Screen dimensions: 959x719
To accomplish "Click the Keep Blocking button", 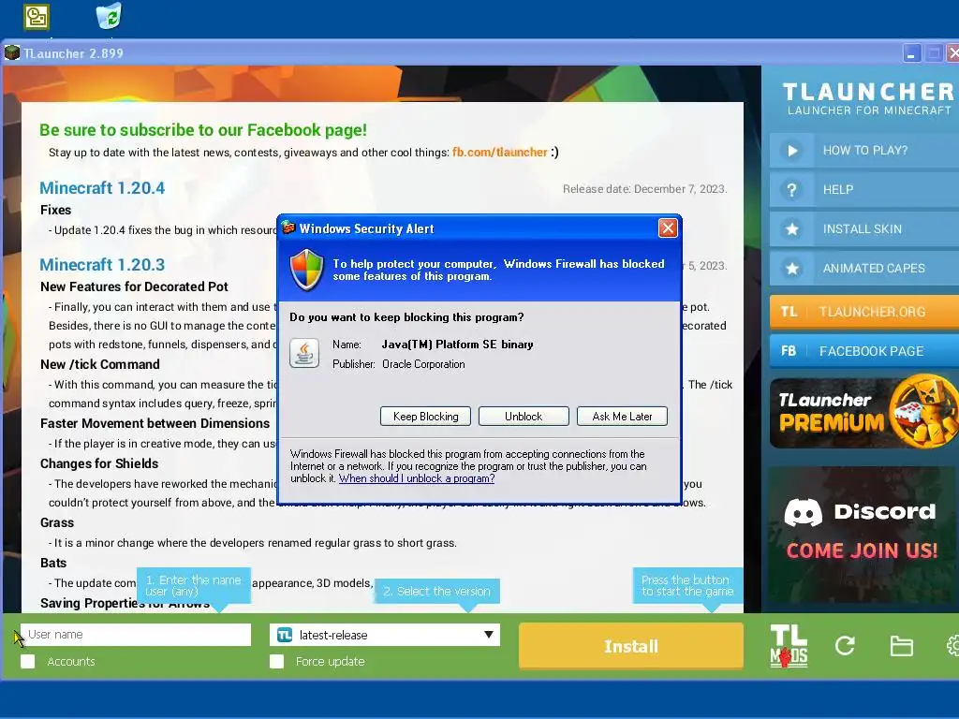I will (x=426, y=417).
